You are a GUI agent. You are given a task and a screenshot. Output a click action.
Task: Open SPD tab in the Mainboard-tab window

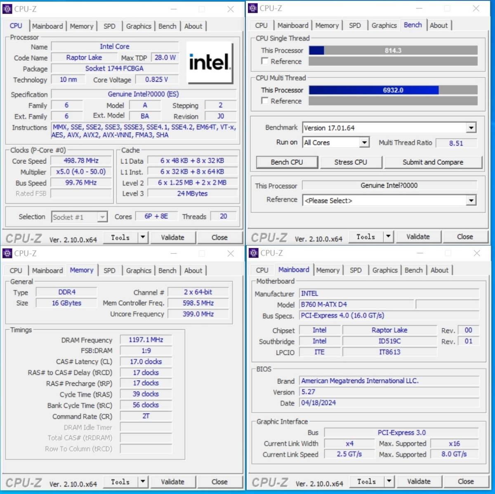[356, 270]
